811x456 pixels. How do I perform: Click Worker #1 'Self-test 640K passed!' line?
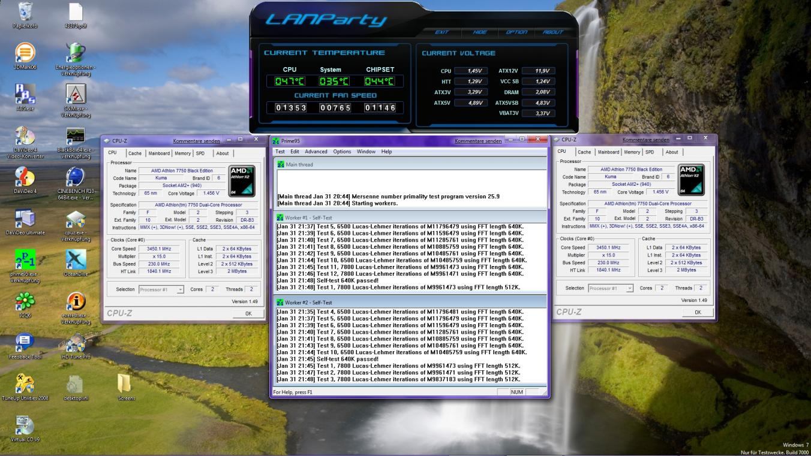tap(328, 280)
